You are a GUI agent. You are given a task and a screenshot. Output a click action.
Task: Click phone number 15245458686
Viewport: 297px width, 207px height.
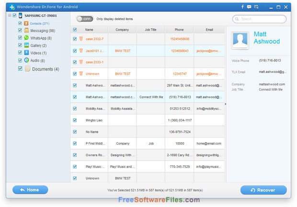coord(180,39)
